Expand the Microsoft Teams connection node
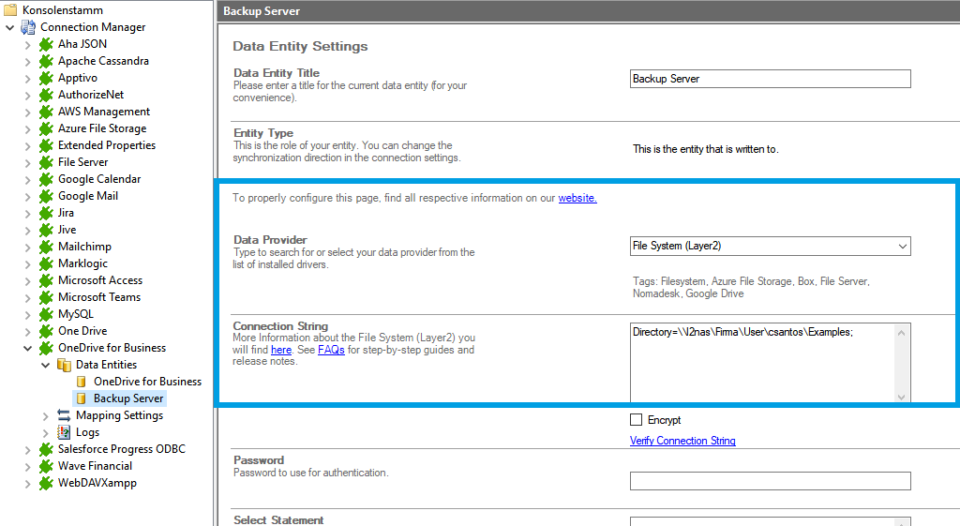 point(28,297)
